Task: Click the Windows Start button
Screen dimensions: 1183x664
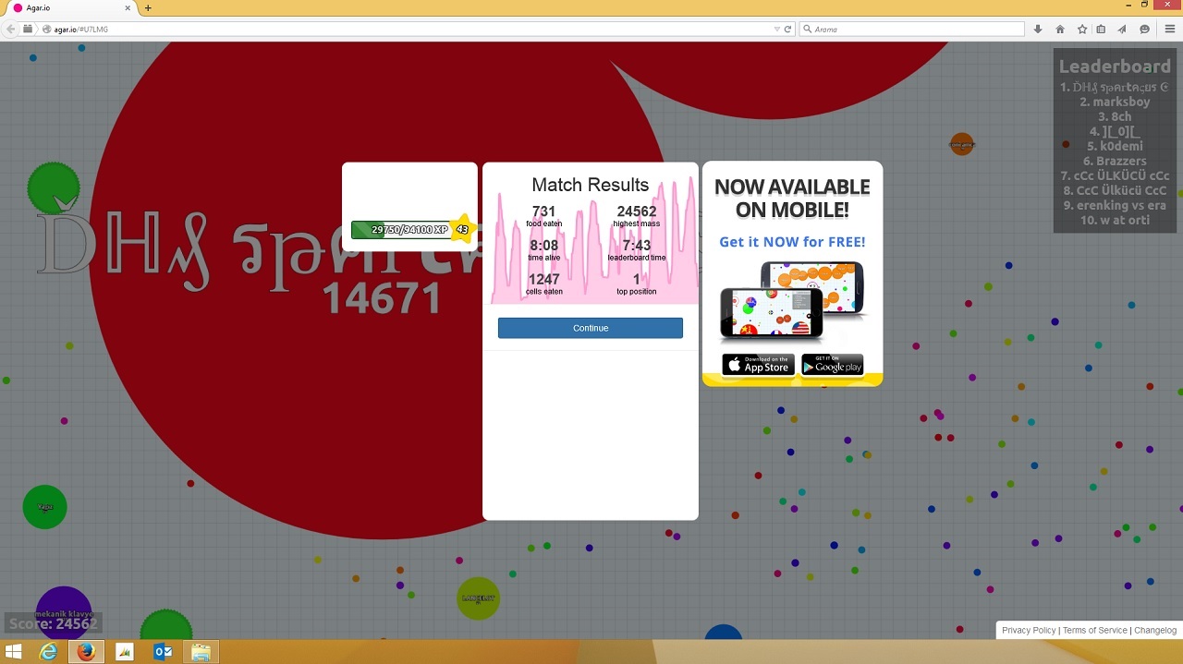Action: 13,652
